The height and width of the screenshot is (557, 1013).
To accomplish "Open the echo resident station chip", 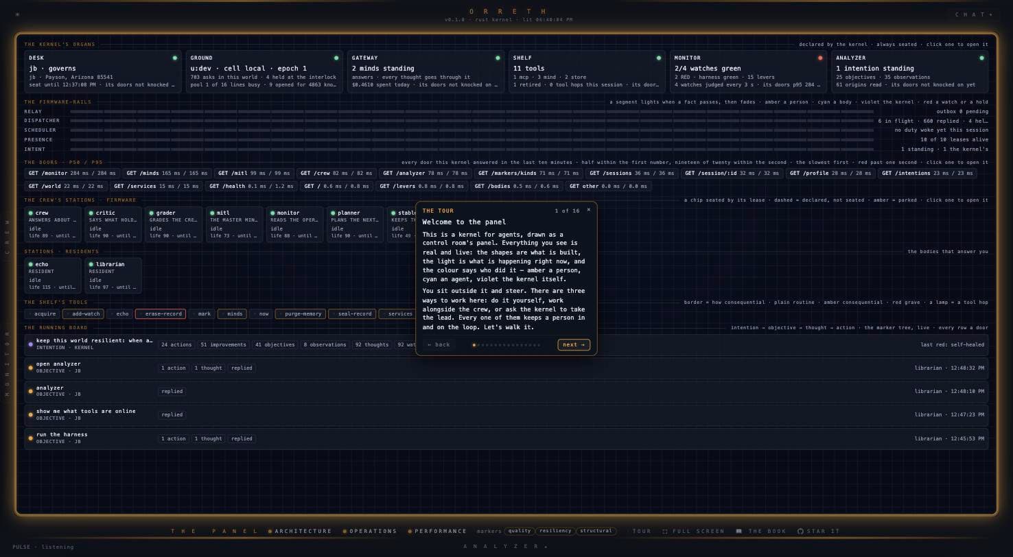I will click(x=53, y=275).
